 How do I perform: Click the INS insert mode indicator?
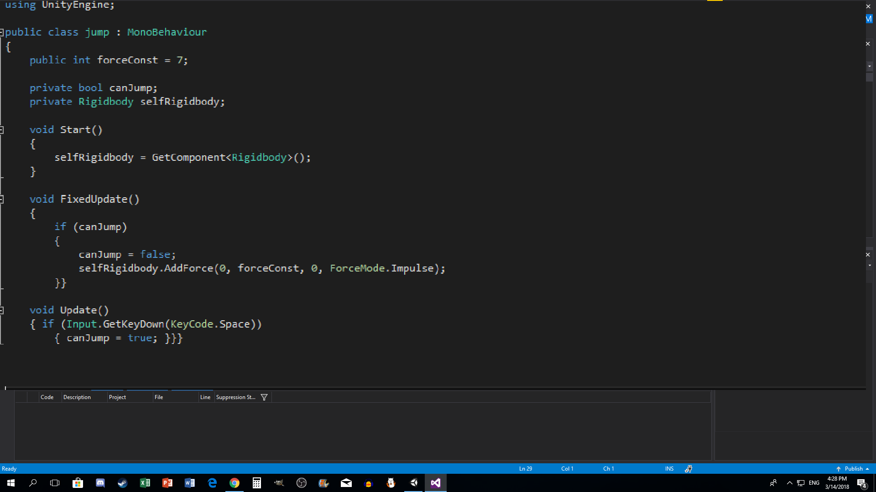coord(669,469)
